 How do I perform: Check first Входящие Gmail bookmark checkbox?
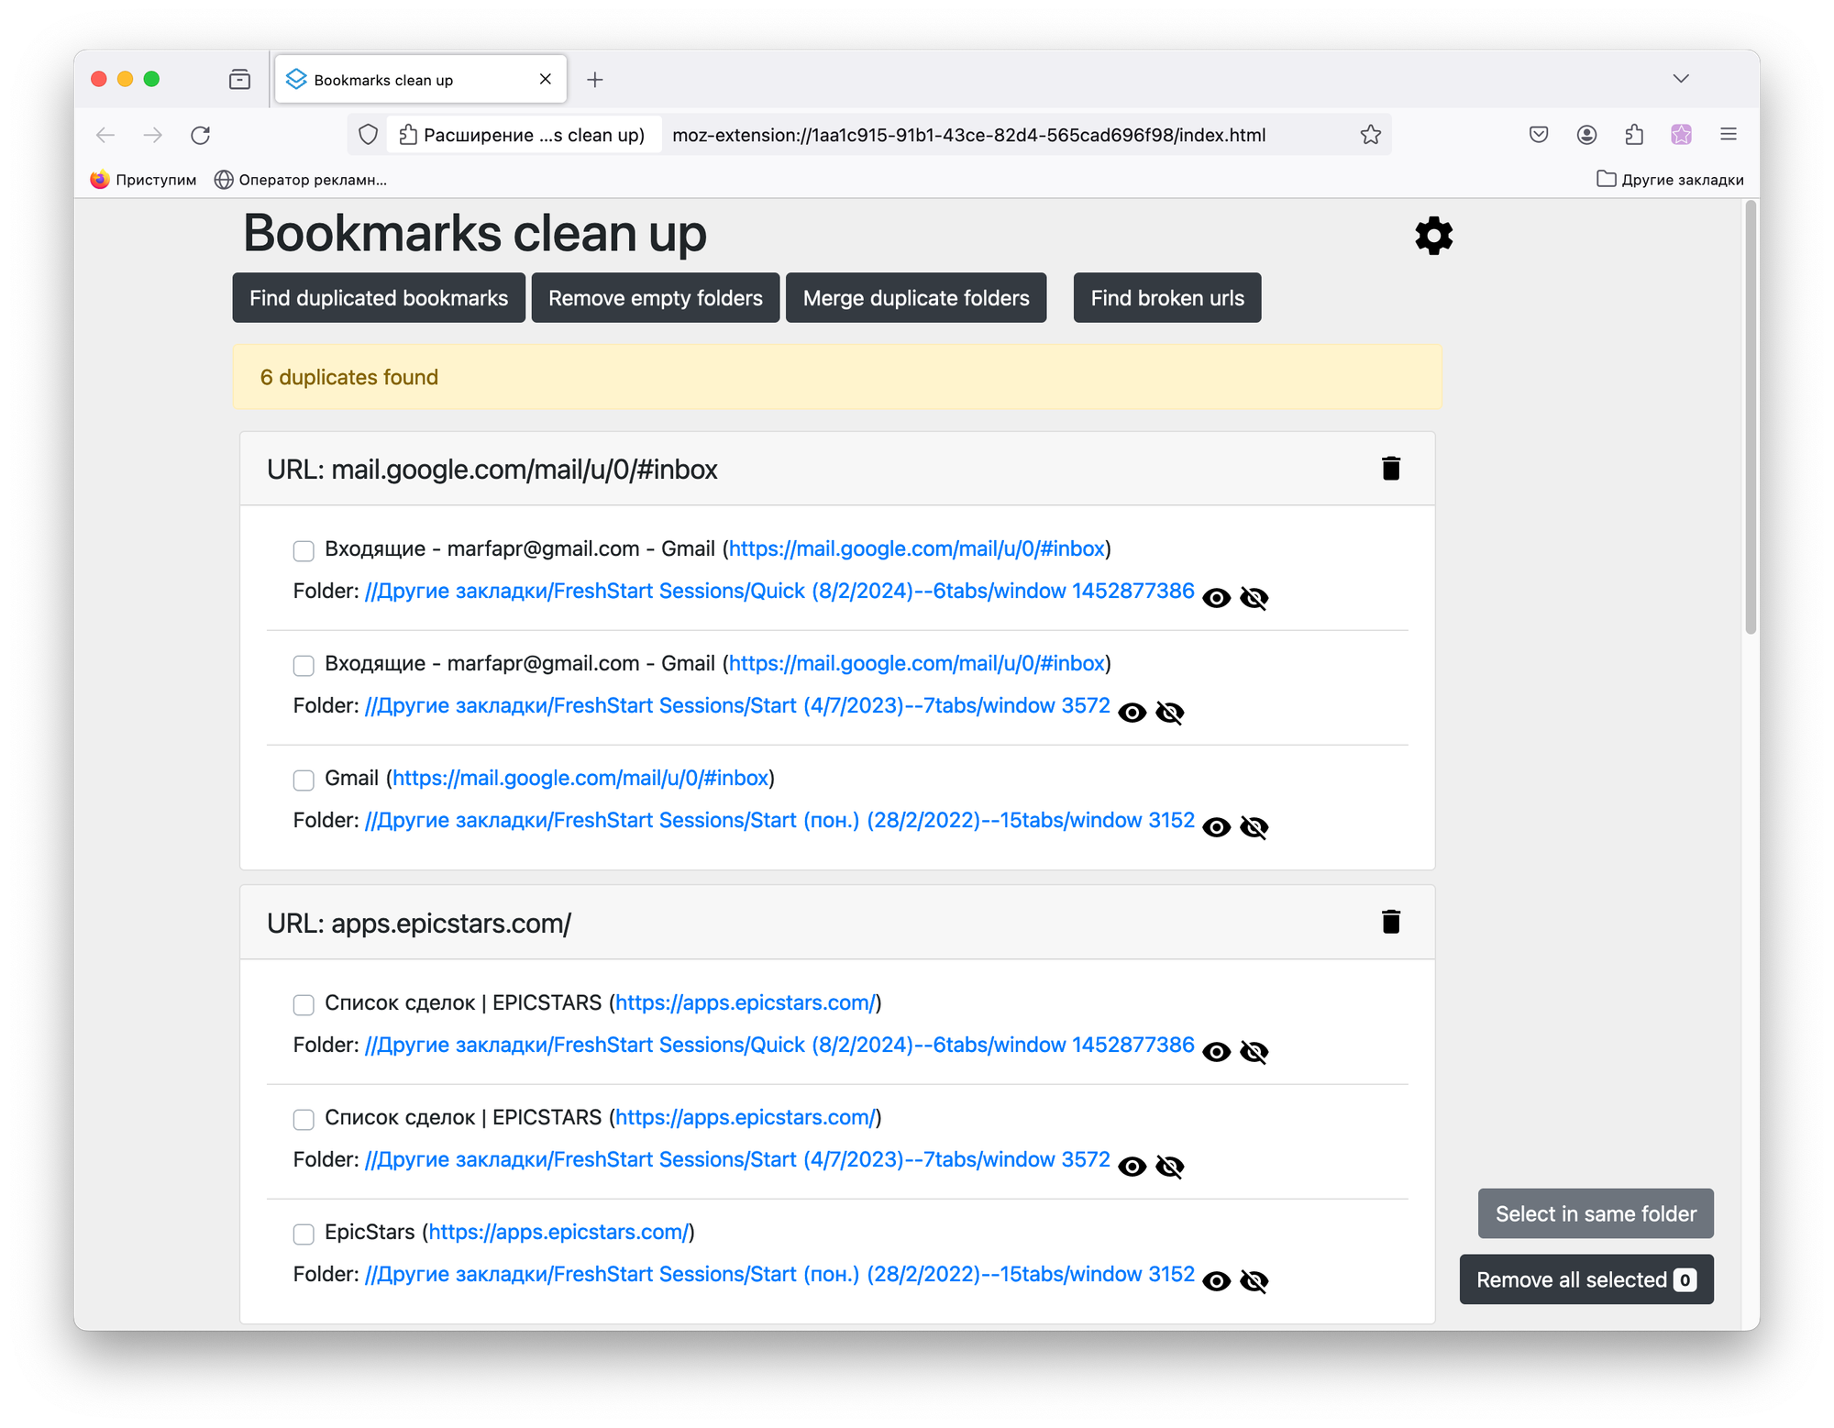tap(304, 550)
